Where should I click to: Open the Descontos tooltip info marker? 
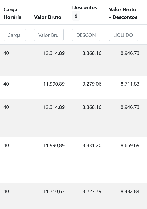tap(76, 16)
